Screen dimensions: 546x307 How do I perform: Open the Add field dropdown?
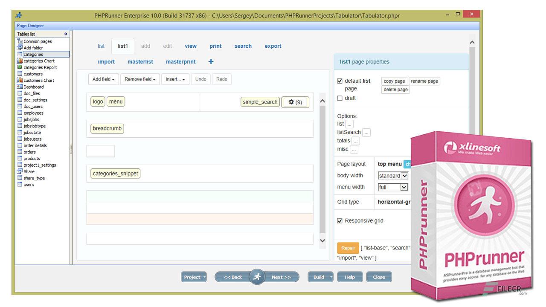tap(103, 79)
